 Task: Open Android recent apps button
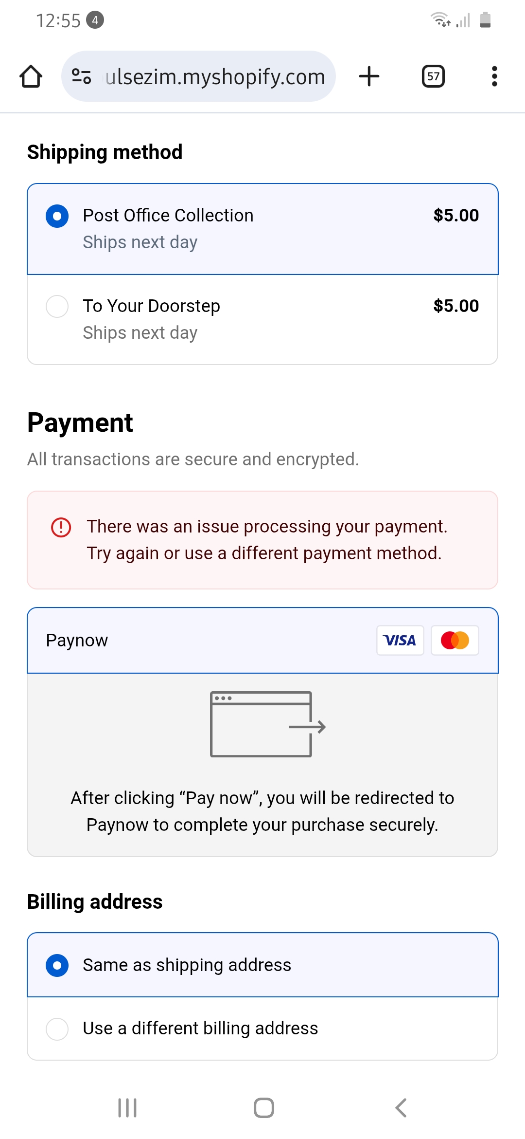pyautogui.click(x=127, y=1108)
